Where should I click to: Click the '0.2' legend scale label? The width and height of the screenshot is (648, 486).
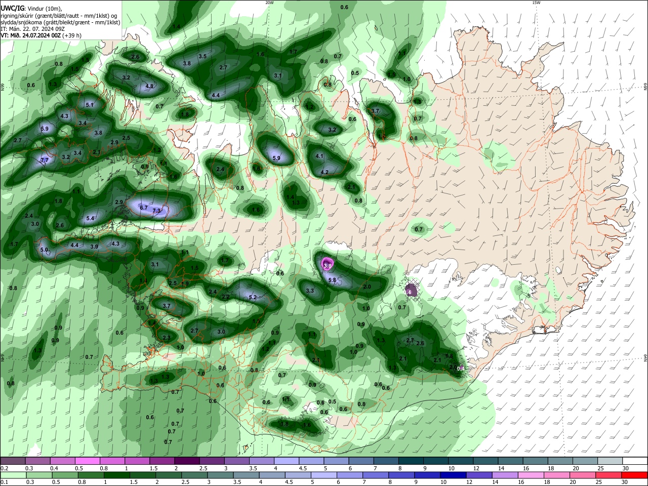coord(4,468)
